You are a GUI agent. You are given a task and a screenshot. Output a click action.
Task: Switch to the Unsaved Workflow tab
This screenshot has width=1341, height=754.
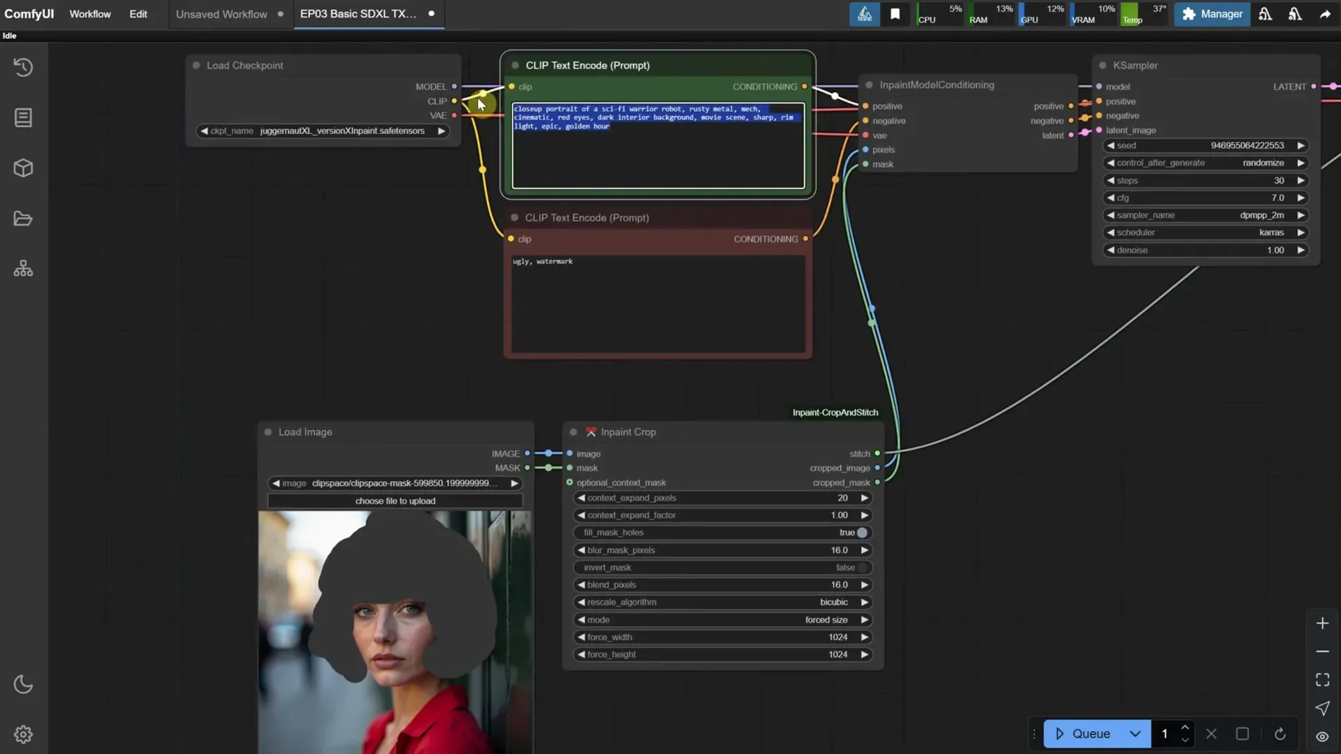(x=221, y=14)
